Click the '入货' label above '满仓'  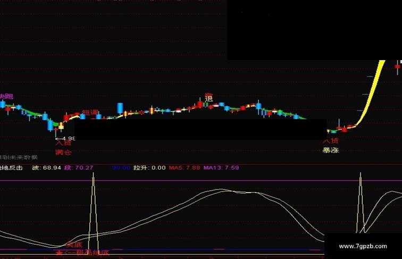[63, 143]
